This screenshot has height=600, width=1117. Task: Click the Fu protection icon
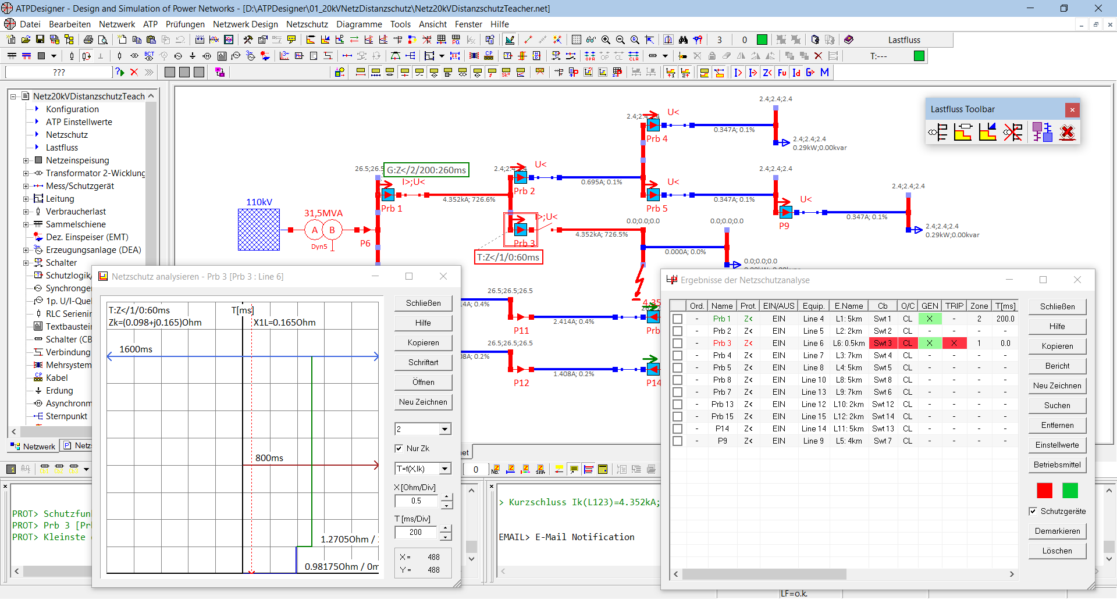(x=782, y=72)
